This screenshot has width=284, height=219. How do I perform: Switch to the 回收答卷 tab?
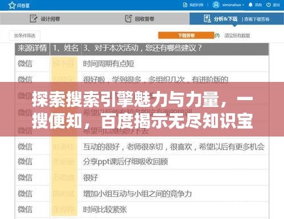pos(140,19)
